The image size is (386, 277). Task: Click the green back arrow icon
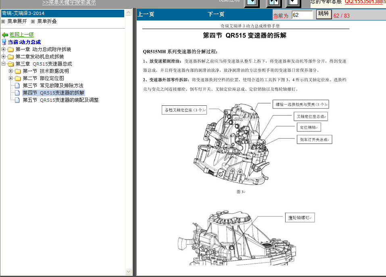(x=5, y=35)
